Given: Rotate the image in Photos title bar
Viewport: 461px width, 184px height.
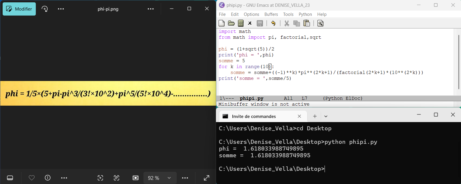Looking at the screenshot, I should pos(45,9).
